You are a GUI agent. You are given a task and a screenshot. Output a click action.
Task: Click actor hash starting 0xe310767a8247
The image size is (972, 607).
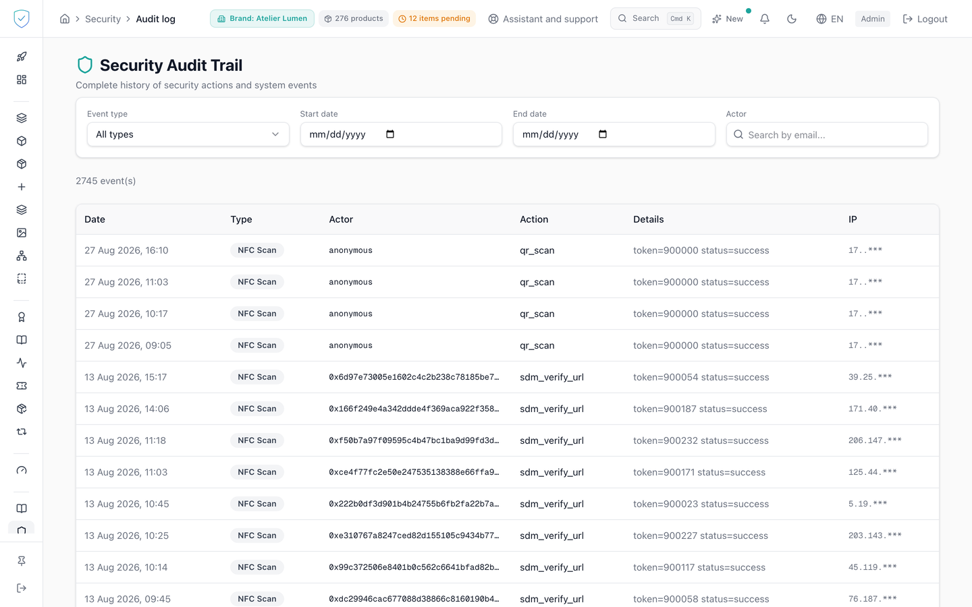pos(414,536)
